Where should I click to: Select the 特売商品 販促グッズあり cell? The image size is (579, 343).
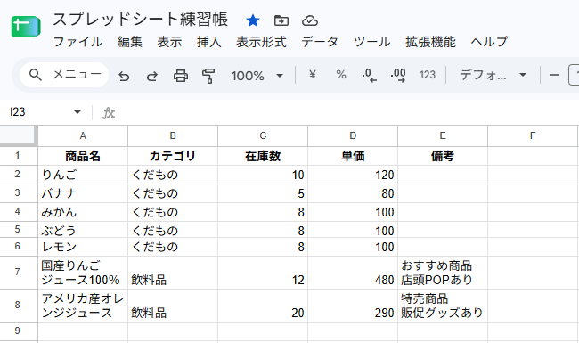(443, 306)
